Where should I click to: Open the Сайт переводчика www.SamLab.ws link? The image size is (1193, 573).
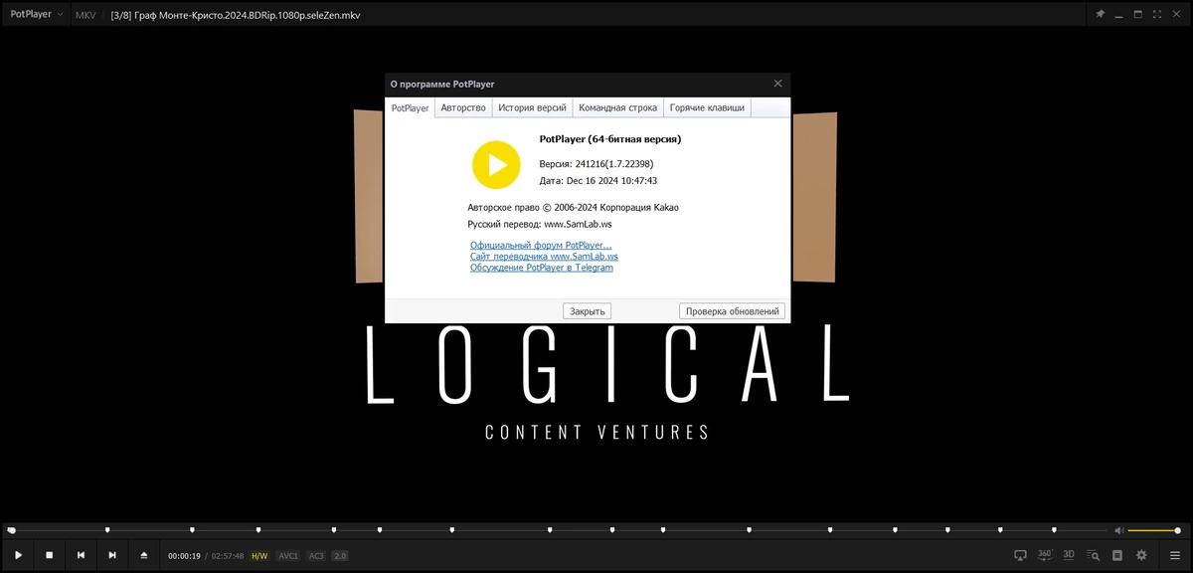tap(544, 256)
